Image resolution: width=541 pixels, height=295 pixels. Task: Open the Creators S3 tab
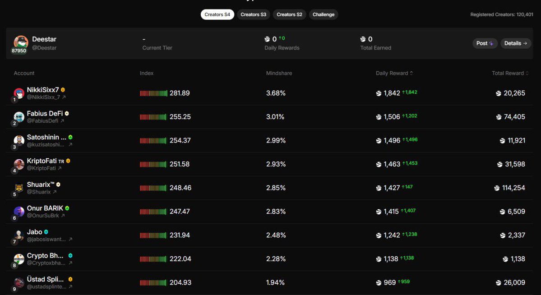253,14
